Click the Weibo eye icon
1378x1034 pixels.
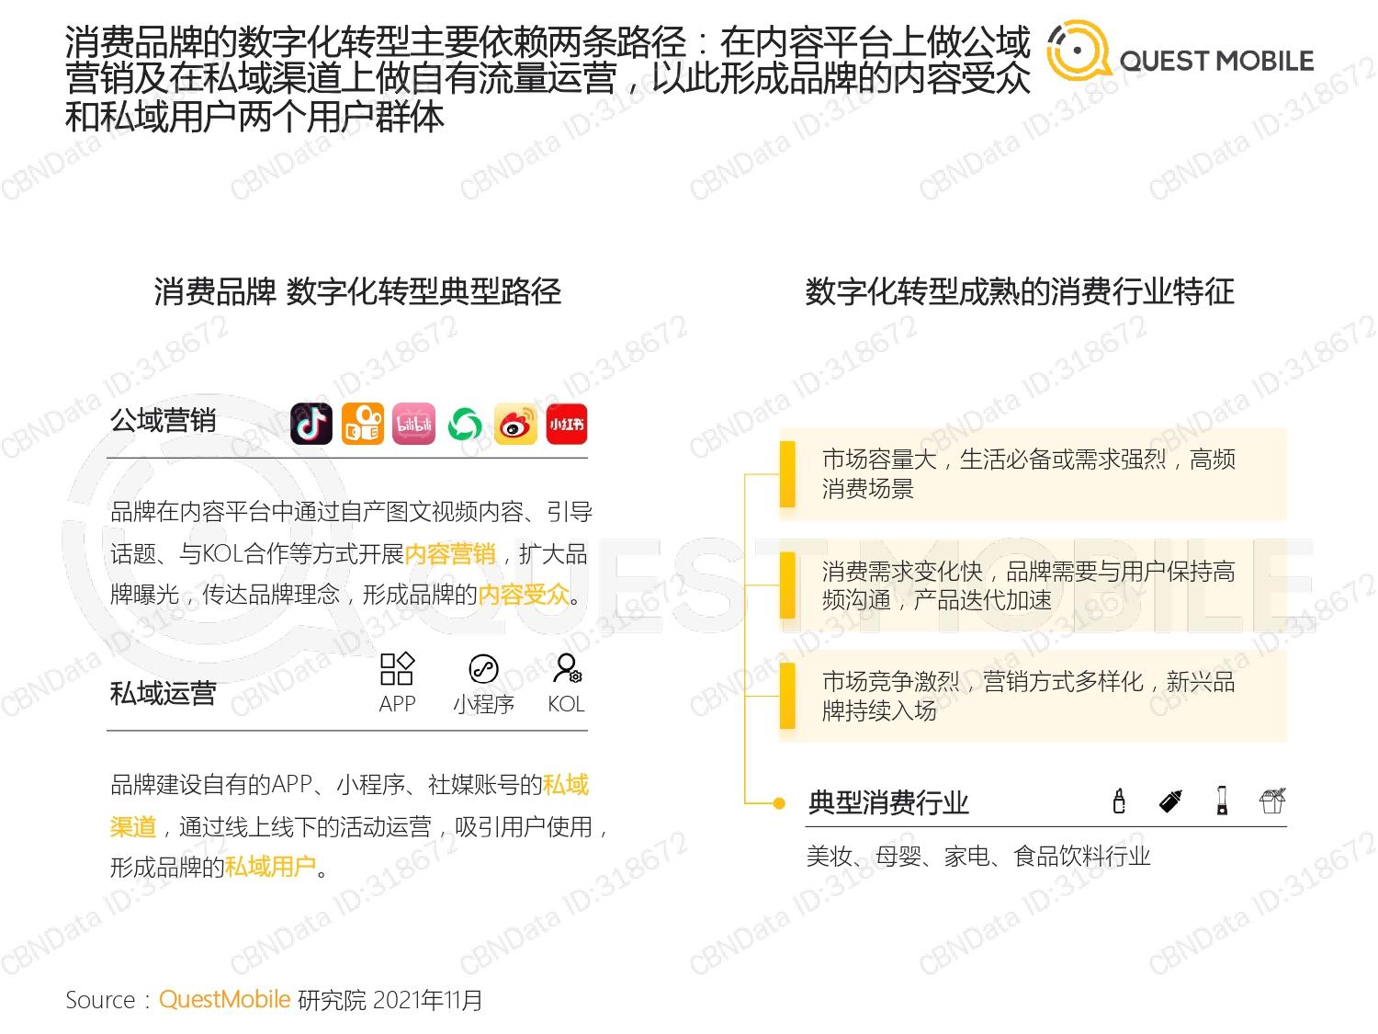[515, 425]
